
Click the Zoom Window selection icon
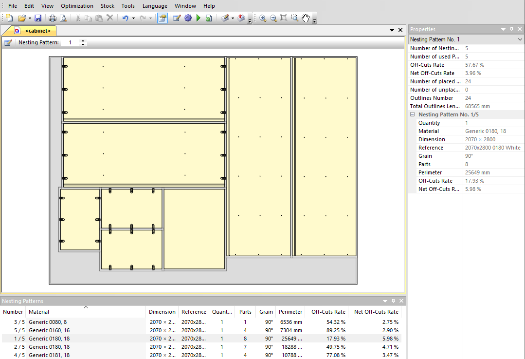coord(295,18)
